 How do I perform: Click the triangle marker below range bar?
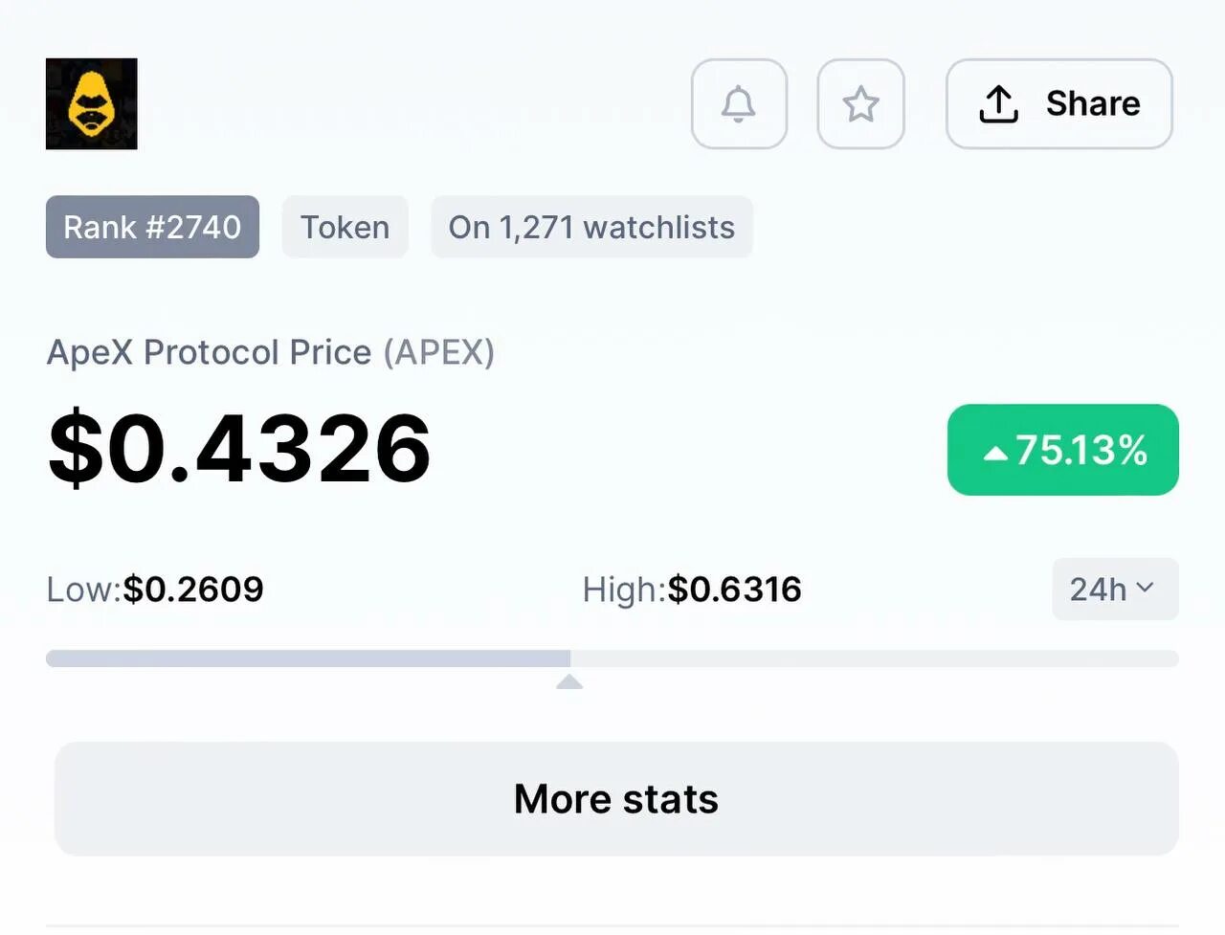coord(569,681)
